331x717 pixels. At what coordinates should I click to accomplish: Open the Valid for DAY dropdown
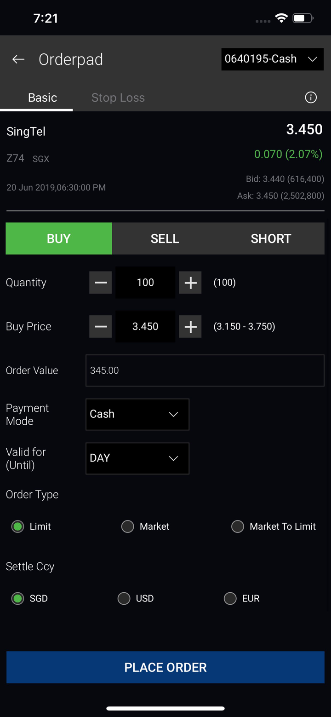click(x=137, y=458)
